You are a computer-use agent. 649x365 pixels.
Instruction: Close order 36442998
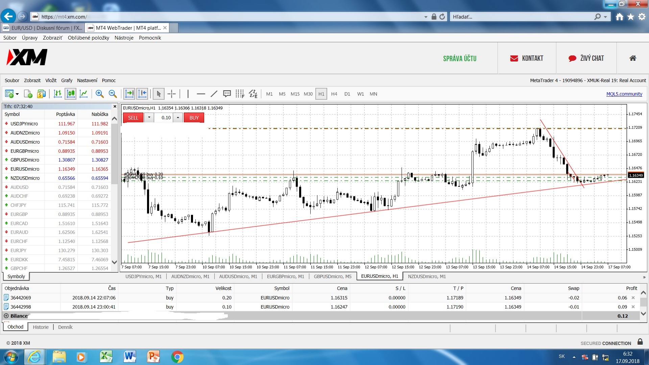pyautogui.click(x=633, y=307)
